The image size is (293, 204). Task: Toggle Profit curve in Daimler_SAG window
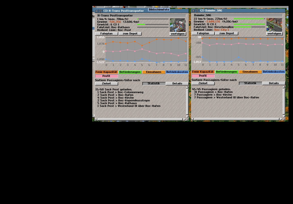[x=203, y=76]
